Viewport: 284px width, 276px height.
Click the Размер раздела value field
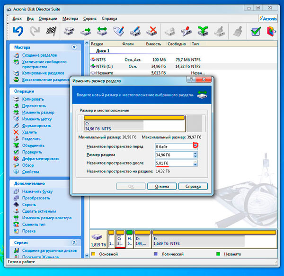pos(173,155)
